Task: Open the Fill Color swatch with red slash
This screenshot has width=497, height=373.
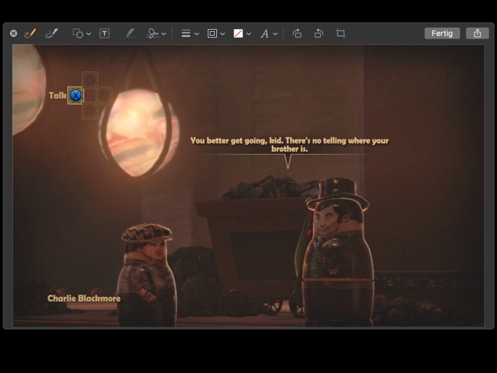Action: pyautogui.click(x=238, y=34)
